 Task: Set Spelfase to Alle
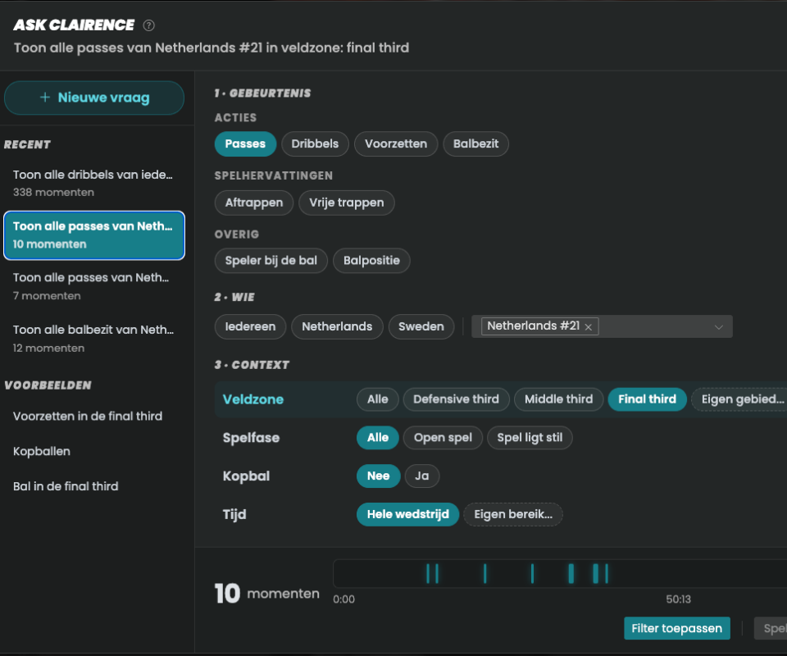pos(377,438)
